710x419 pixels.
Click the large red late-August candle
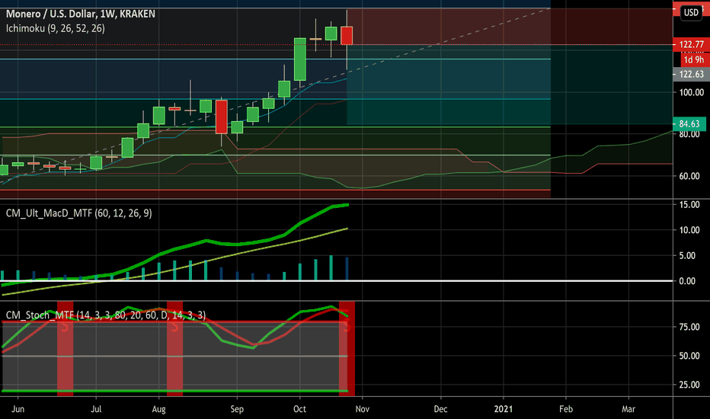tap(222, 117)
